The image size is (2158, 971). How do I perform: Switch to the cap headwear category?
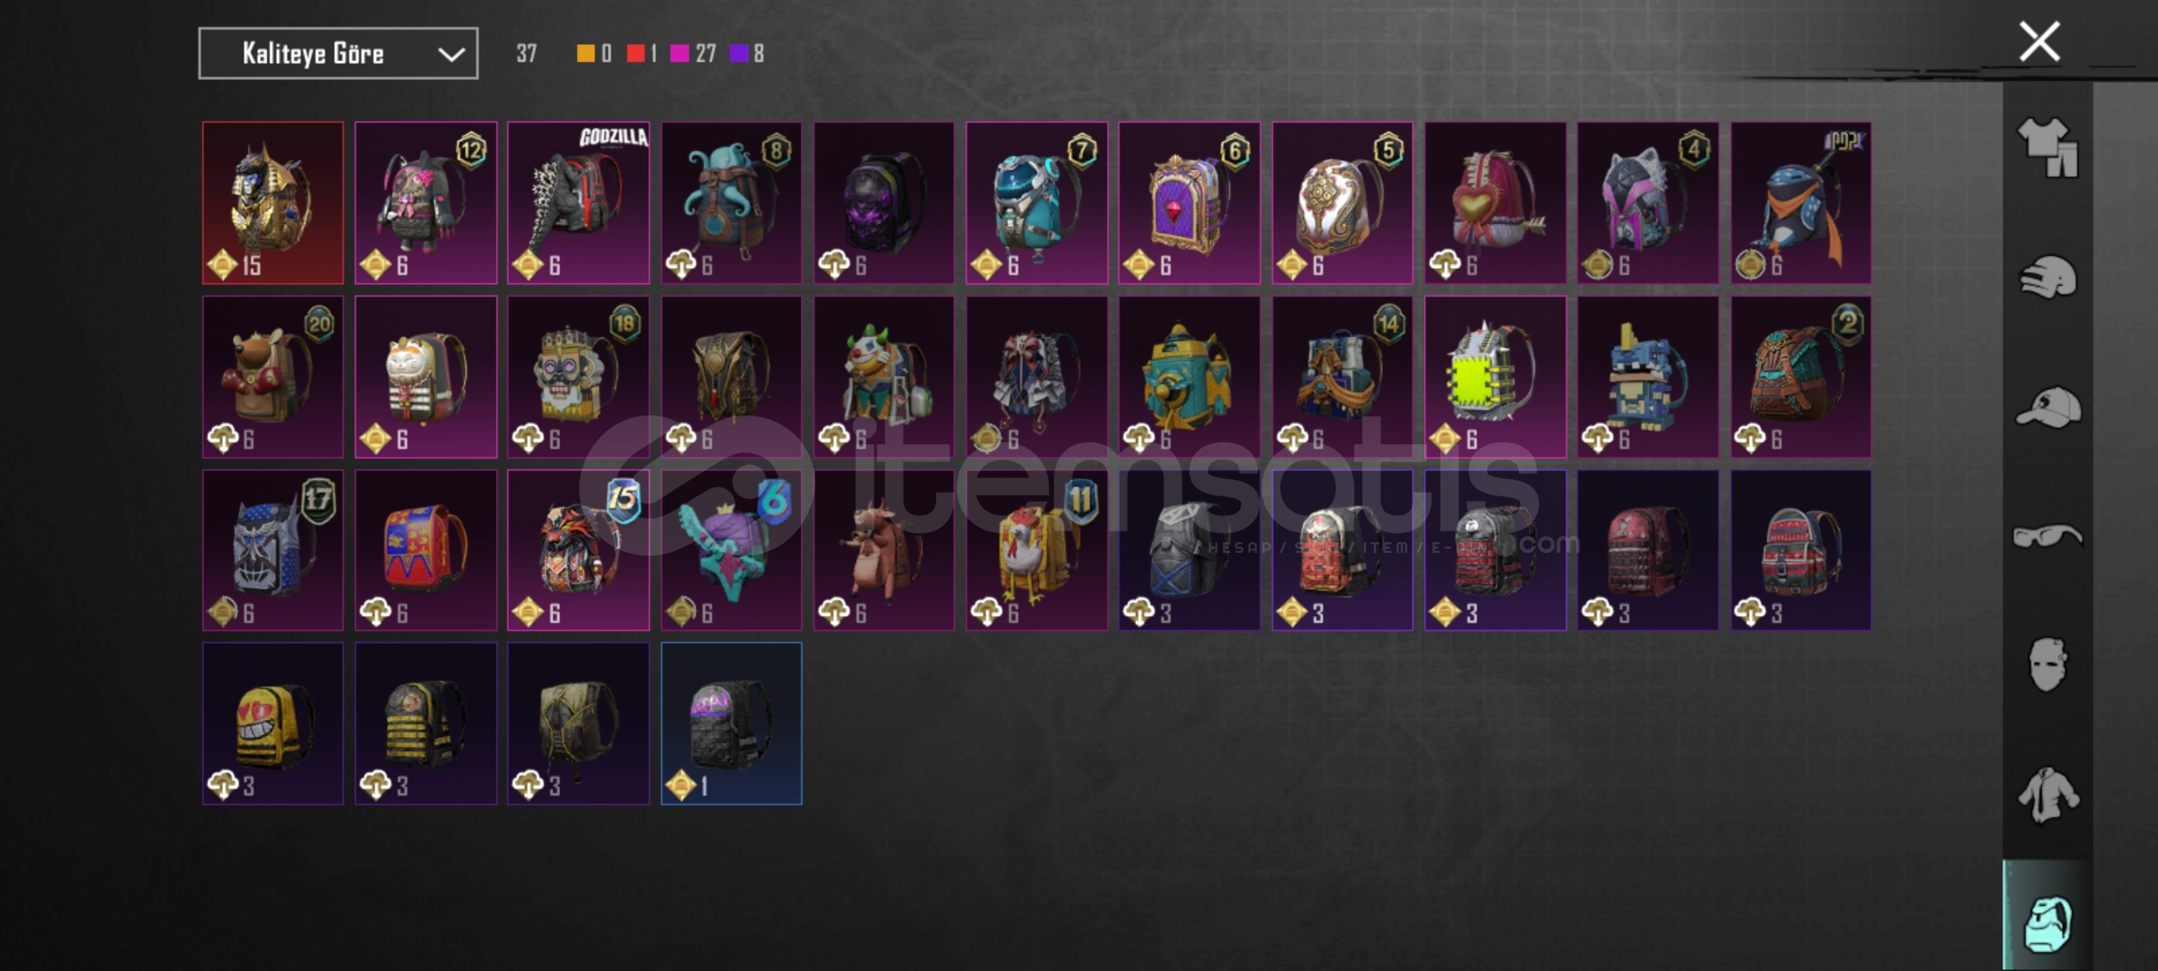pyautogui.click(x=2047, y=406)
